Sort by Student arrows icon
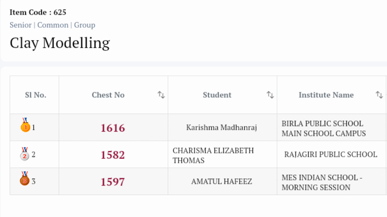387x217 pixels. (270, 95)
